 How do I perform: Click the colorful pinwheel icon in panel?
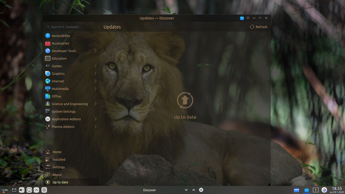(x=324, y=190)
